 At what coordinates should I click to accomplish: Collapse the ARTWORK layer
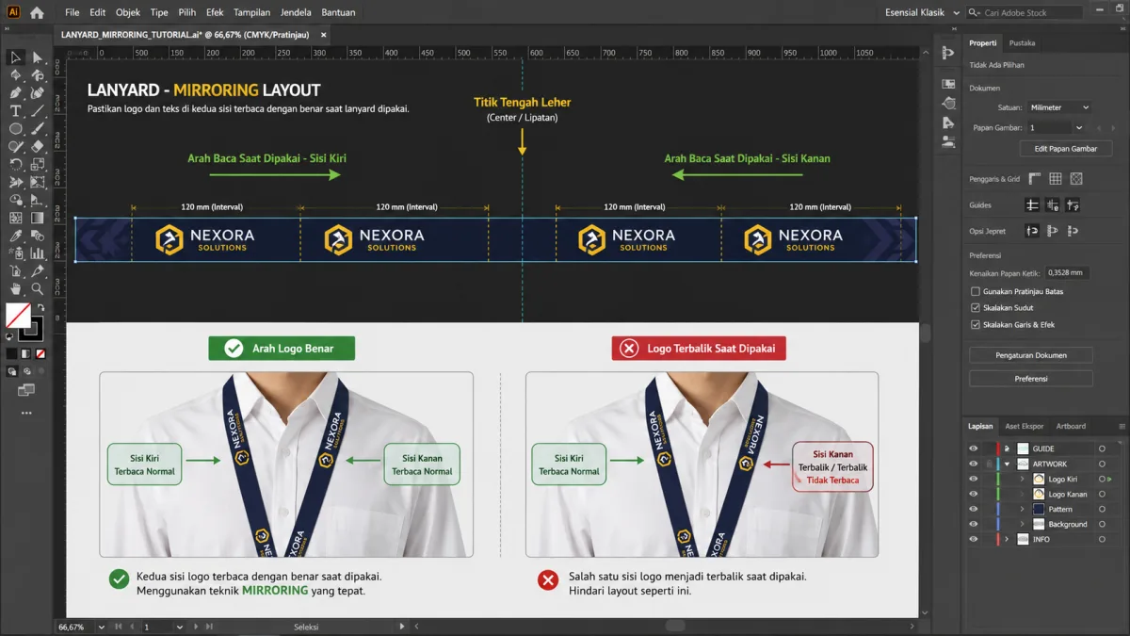tap(1007, 464)
